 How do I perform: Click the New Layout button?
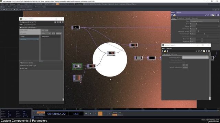[x=38, y=7]
